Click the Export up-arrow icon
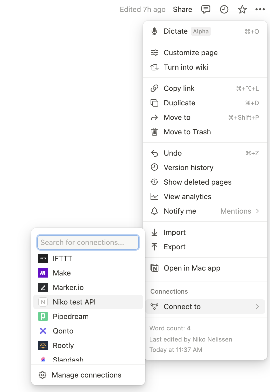This screenshot has width=270, height=392. tap(154, 247)
